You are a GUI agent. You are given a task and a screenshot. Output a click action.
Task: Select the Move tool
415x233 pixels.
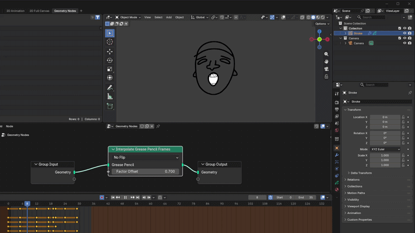[109, 51]
